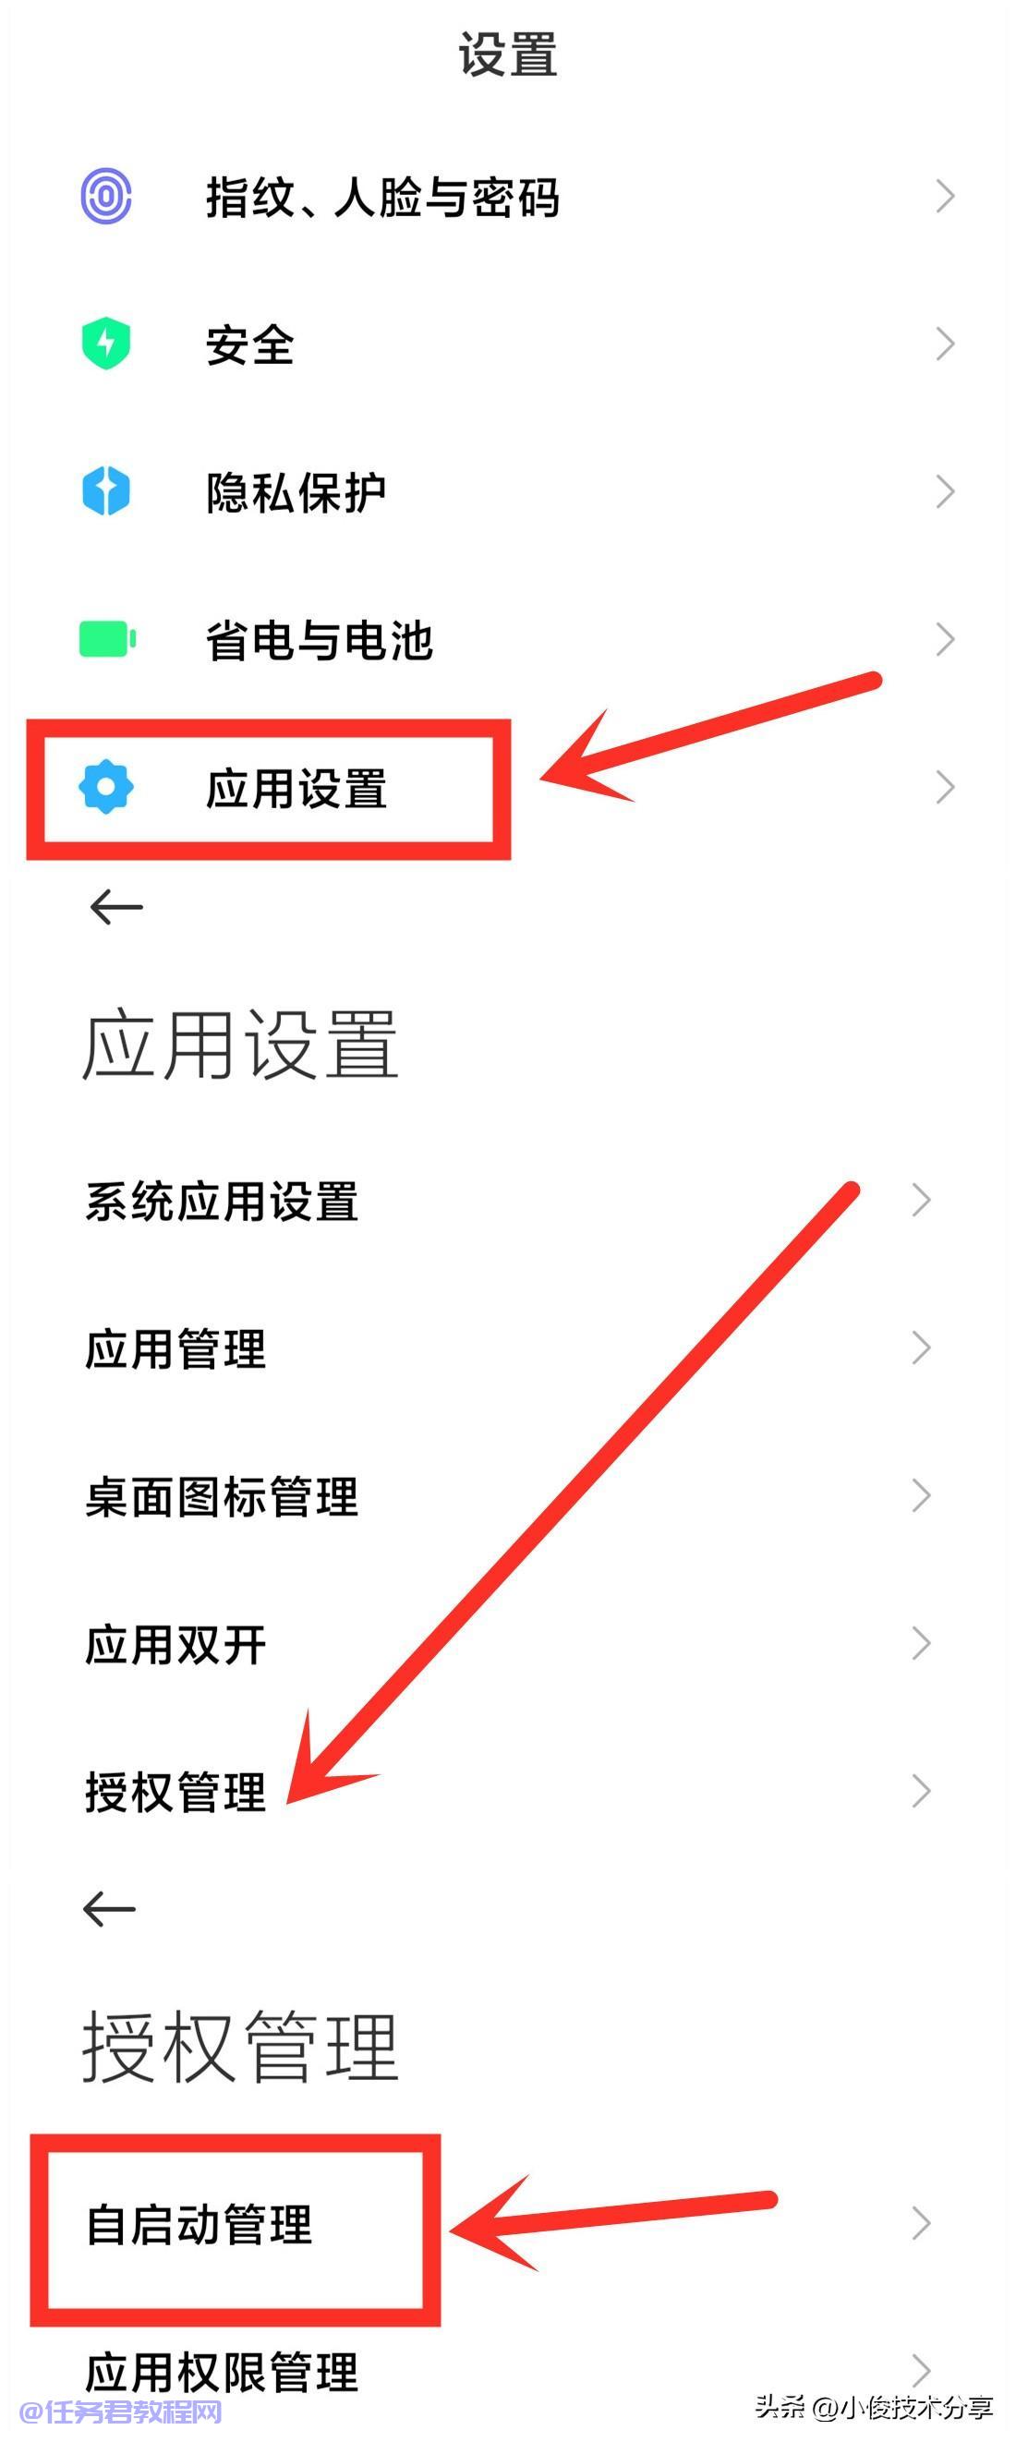The image size is (1016, 2442).
Task: Tap chevron at right of 自启动管理
Action: click(921, 2223)
